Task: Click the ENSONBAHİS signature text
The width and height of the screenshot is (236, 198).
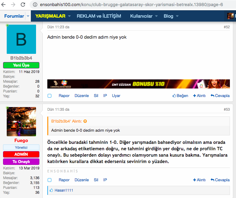Action: pos(63,171)
